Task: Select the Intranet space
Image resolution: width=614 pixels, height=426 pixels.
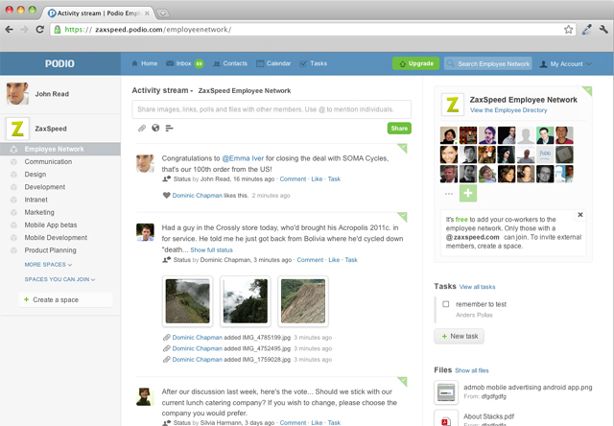Action: tap(36, 200)
